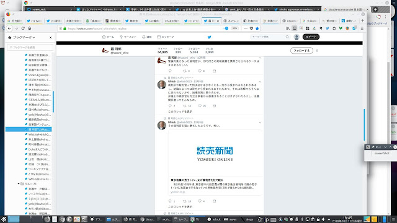The image size is (397, 223).
Task: Open the ツイート count 34,995
Action: 163,51
